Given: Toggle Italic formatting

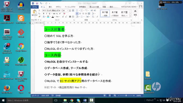Looking at the screenshot, I should 47,14.
